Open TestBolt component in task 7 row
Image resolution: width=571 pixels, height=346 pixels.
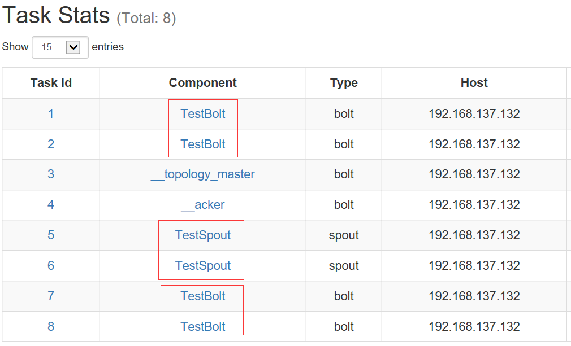pos(203,296)
